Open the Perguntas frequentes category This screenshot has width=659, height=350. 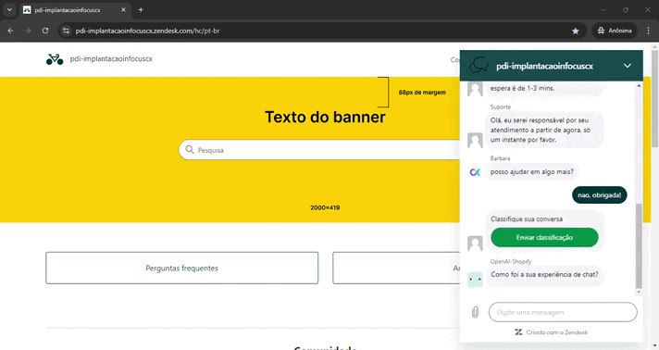coord(182,268)
